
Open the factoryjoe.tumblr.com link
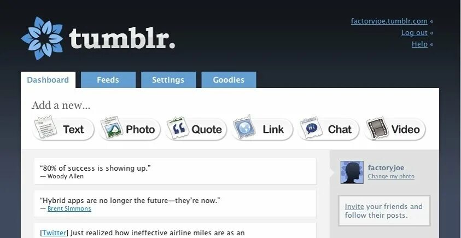389,21
